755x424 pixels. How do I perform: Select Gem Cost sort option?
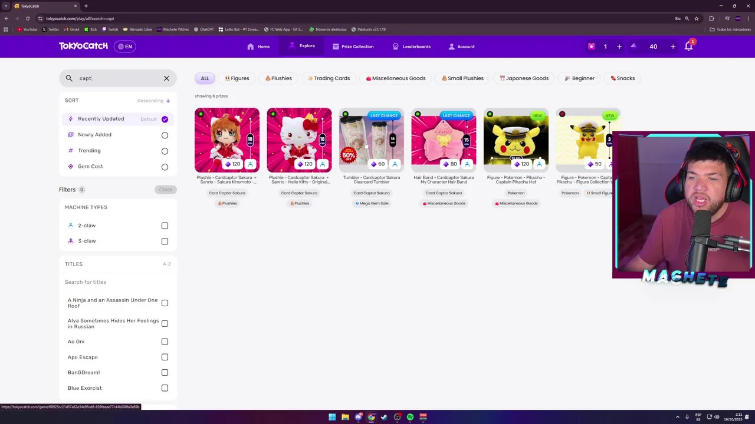[117, 167]
